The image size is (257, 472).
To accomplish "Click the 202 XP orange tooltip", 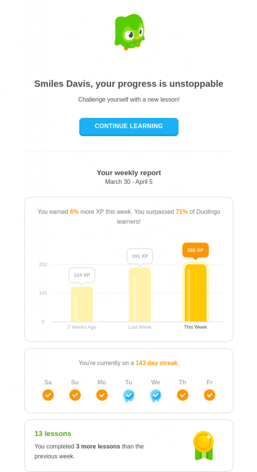I will (196, 250).
